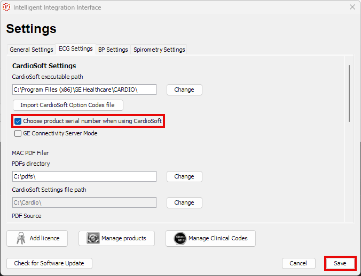
Task: Click the binary code Clinical Codes icon
Action: point(180,239)
